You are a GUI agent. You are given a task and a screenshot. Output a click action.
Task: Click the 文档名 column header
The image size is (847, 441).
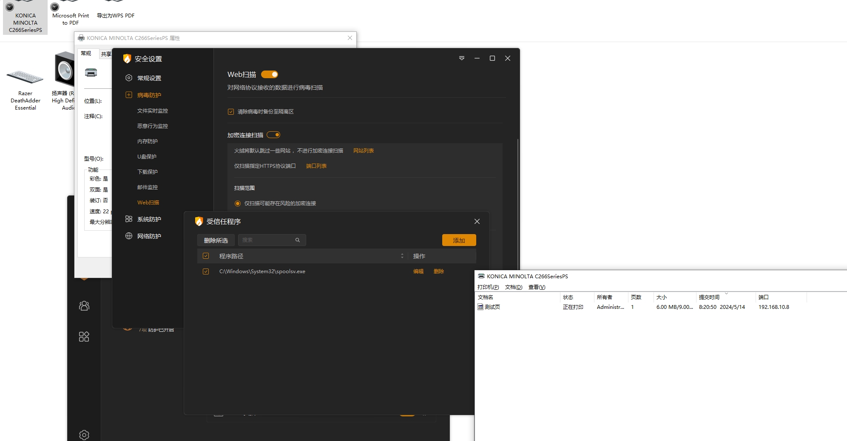pos(517,297)
